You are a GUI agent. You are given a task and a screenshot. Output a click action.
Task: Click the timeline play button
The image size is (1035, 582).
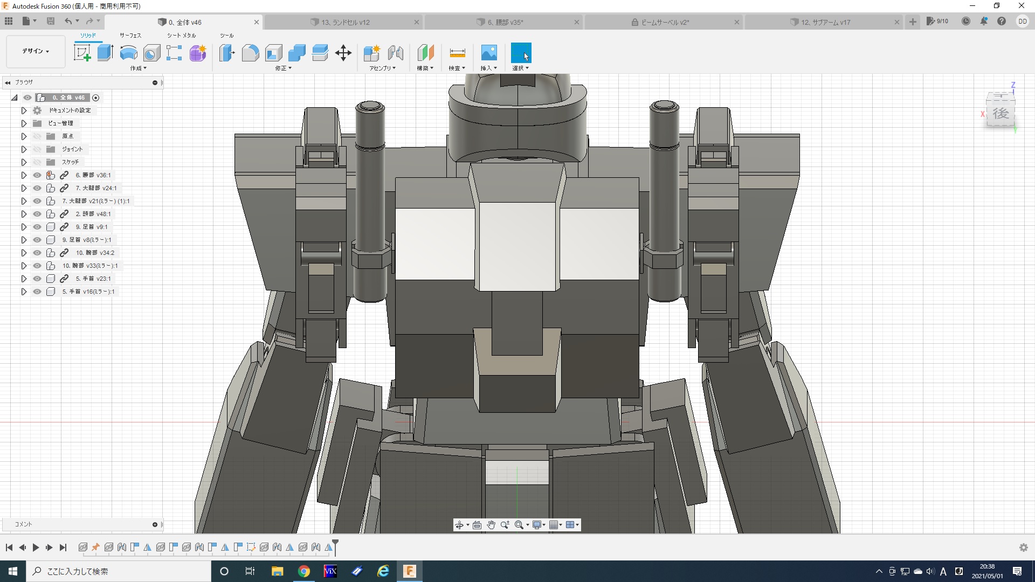point(36,548)
